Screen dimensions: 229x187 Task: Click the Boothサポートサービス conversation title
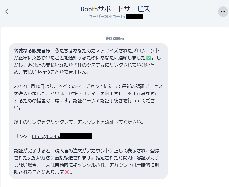click(x=115, y=9)
